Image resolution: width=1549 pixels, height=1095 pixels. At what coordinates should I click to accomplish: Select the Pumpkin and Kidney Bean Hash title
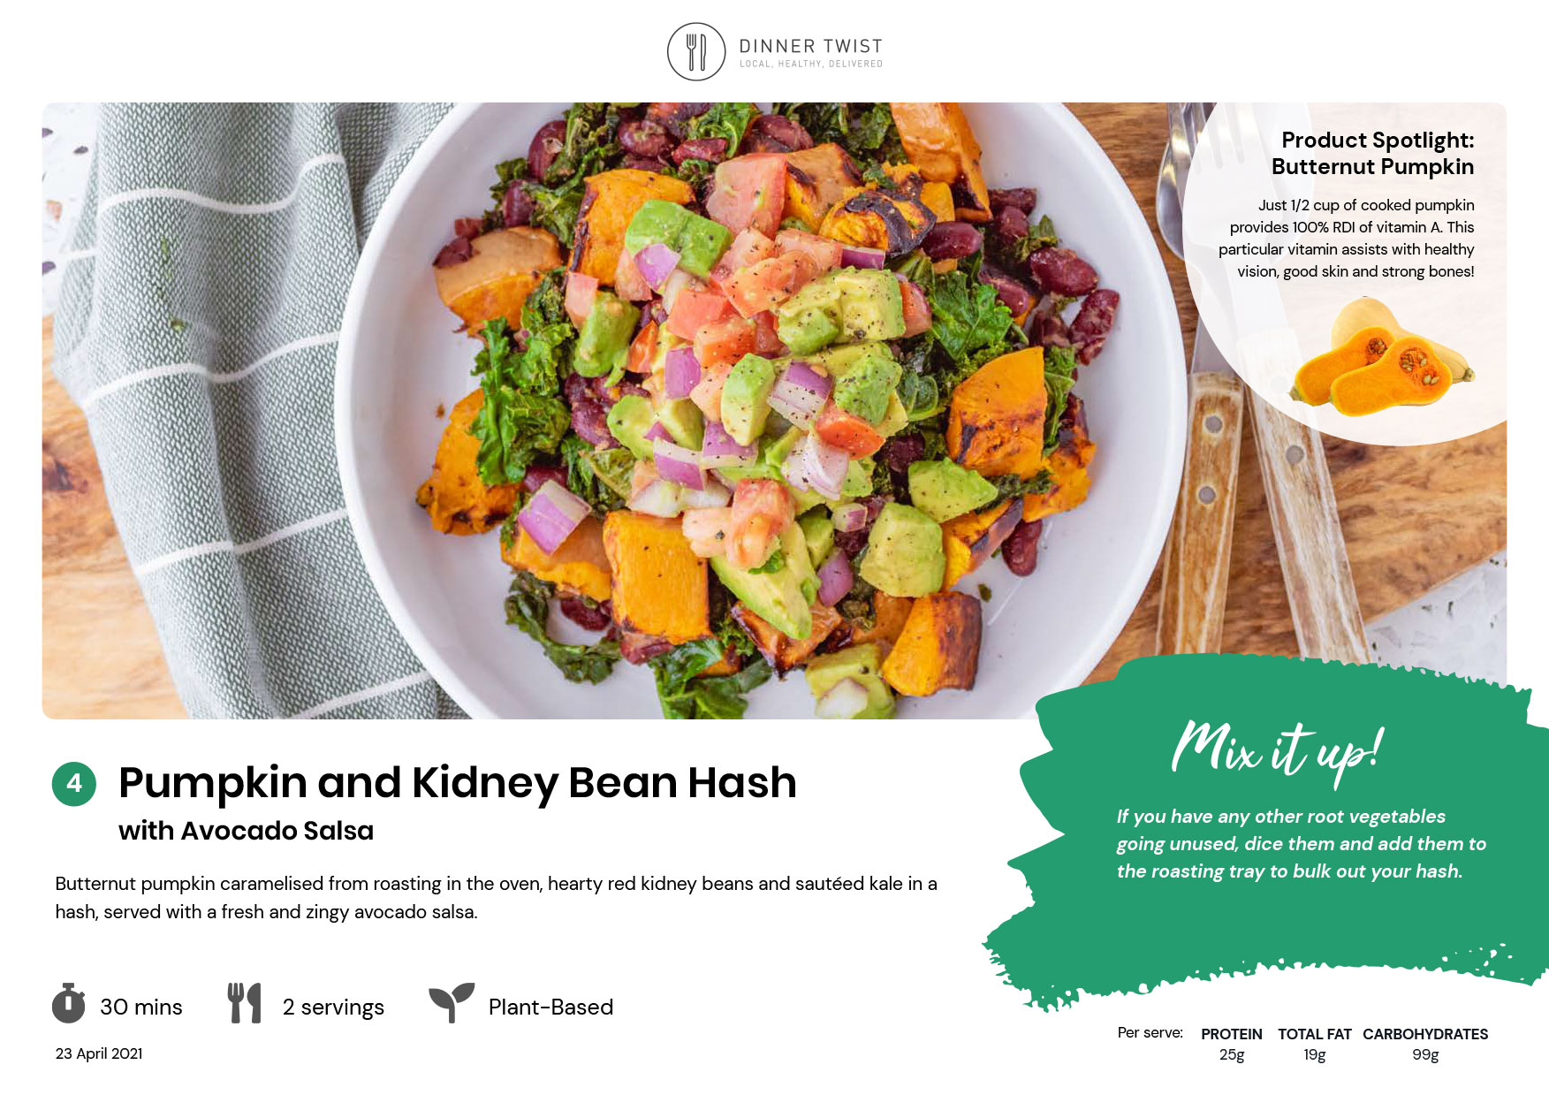pyautogui.click(x=458, y=783)
